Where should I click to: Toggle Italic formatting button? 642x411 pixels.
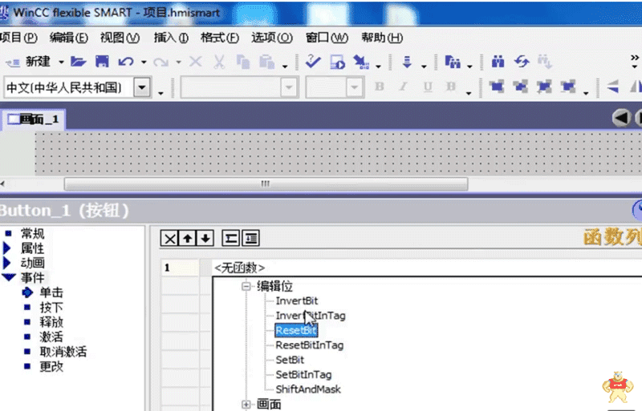click(x=404, y=87)
